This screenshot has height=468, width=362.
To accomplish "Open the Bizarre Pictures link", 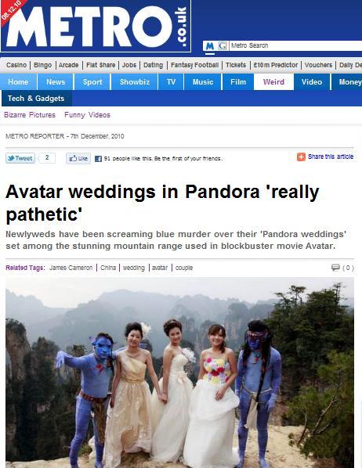I will (x=30, y=115).
